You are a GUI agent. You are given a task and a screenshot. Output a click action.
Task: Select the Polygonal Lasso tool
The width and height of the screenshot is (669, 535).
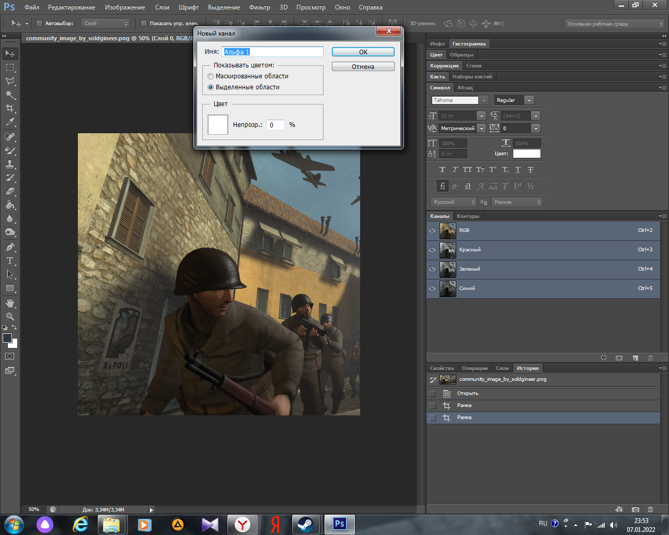tap(10, 81)
